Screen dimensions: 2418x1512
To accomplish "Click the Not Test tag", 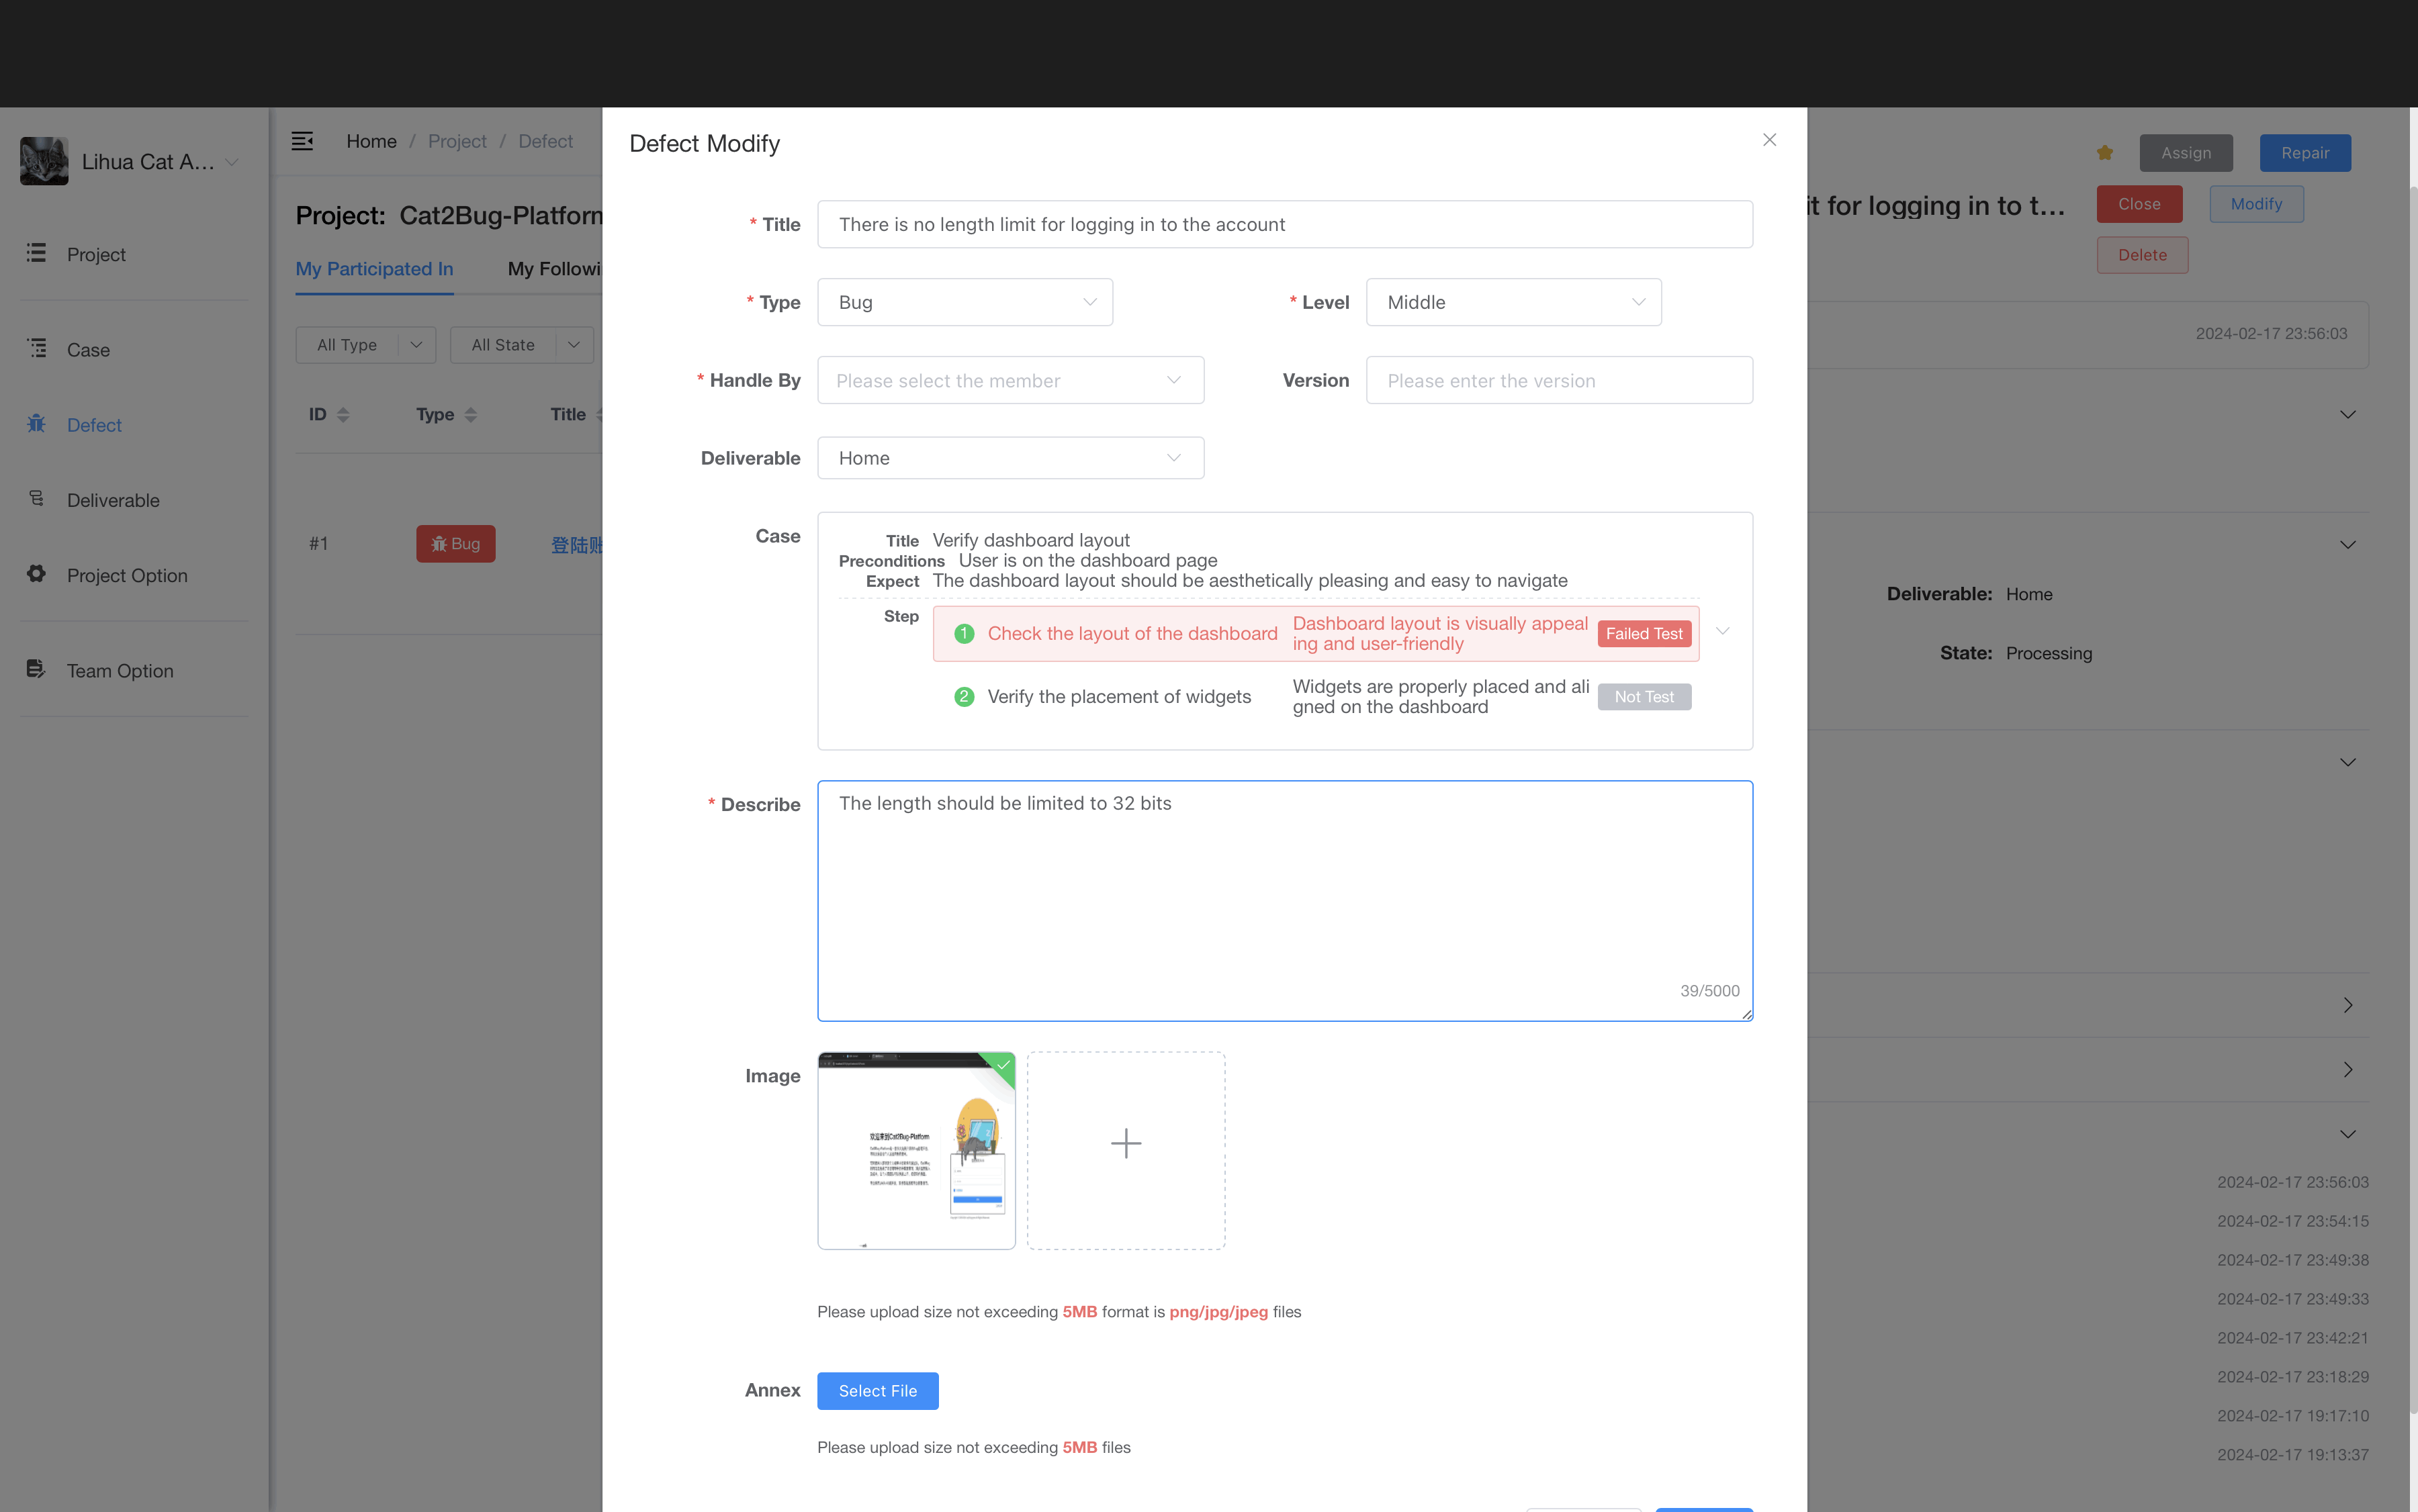I will 1644,697.
